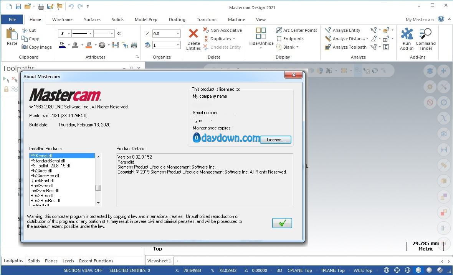
Task: Open the Command Finder
Action: coord(426,39)
